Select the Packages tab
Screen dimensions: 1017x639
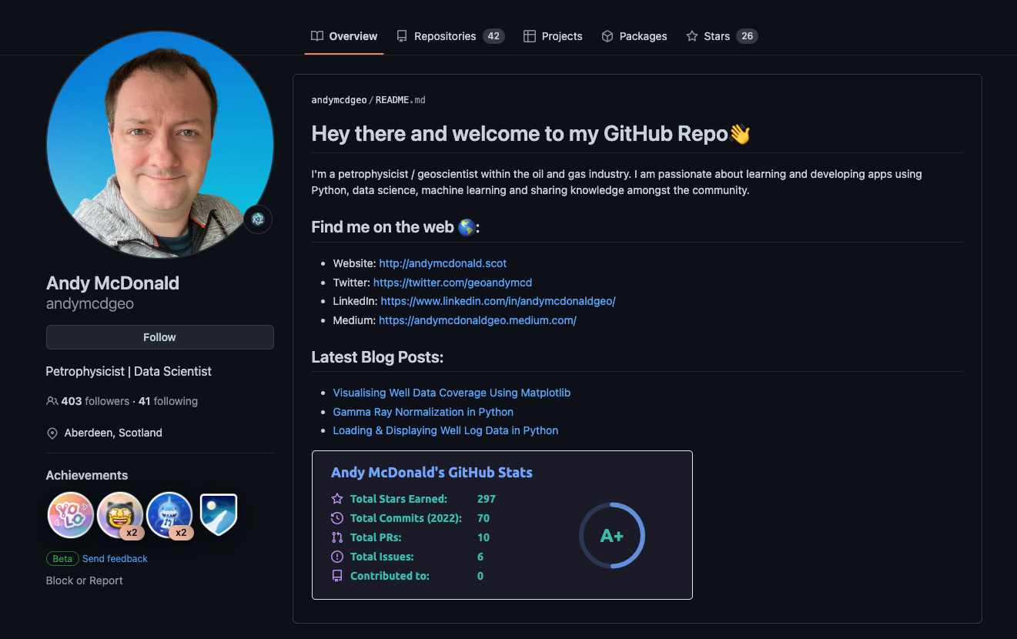634,36
